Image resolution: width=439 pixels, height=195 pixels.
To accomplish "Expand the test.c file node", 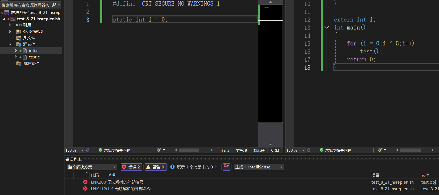I will coord(16,57).
